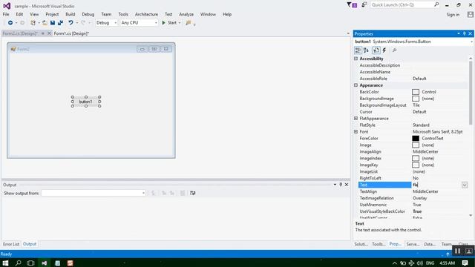Toggle Word Wrap in Output panel
Viewport: 475px width, 267px height.
tap(193, 193)
